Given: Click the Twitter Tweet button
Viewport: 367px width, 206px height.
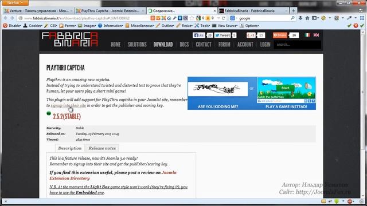Looking at the screenshot, I should [x=222, y=35].
